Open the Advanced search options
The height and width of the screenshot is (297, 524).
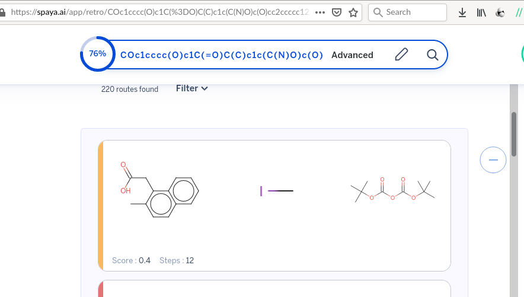(x=352, y=55)
